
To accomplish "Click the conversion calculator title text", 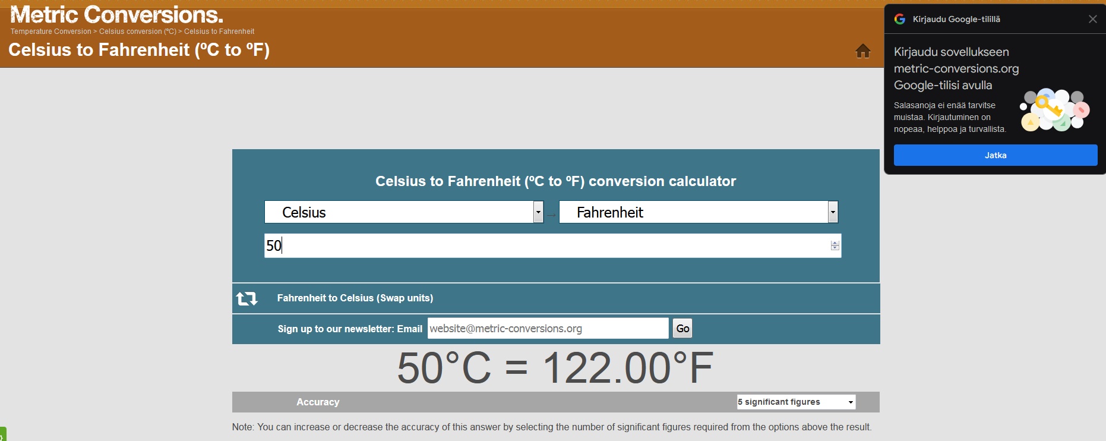I will (x=555, y=181).
